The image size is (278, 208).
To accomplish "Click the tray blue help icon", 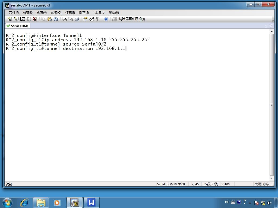I will tap(239, 202).
